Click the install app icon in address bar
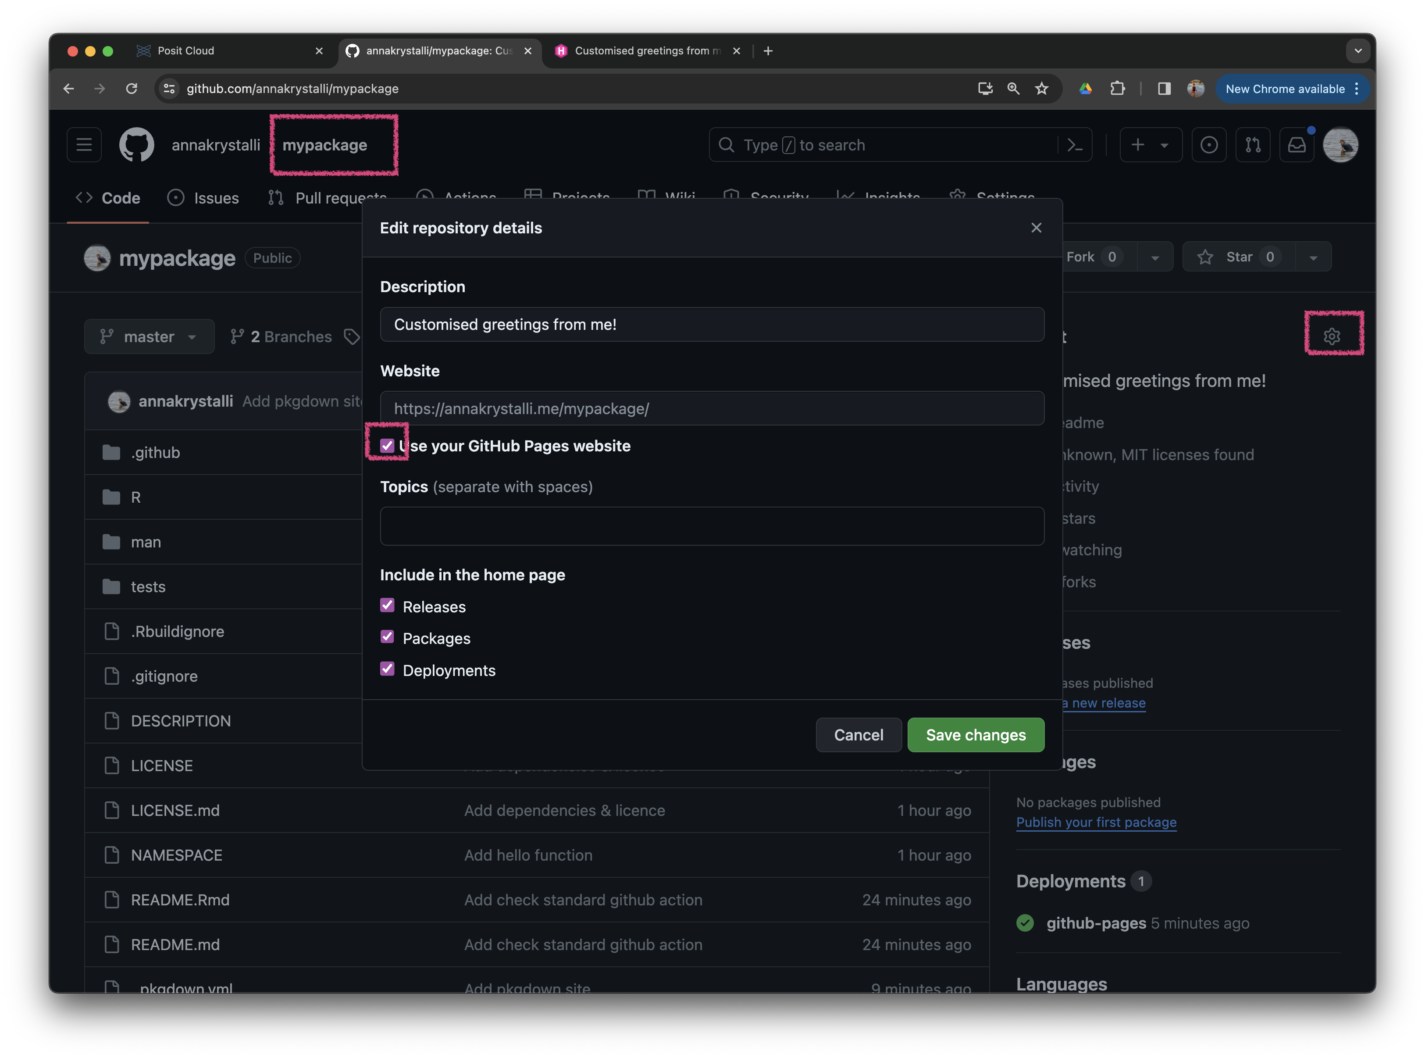The height and width of the screenshot is (1058, 1425). pyautogui.click(x=985, y=89)
